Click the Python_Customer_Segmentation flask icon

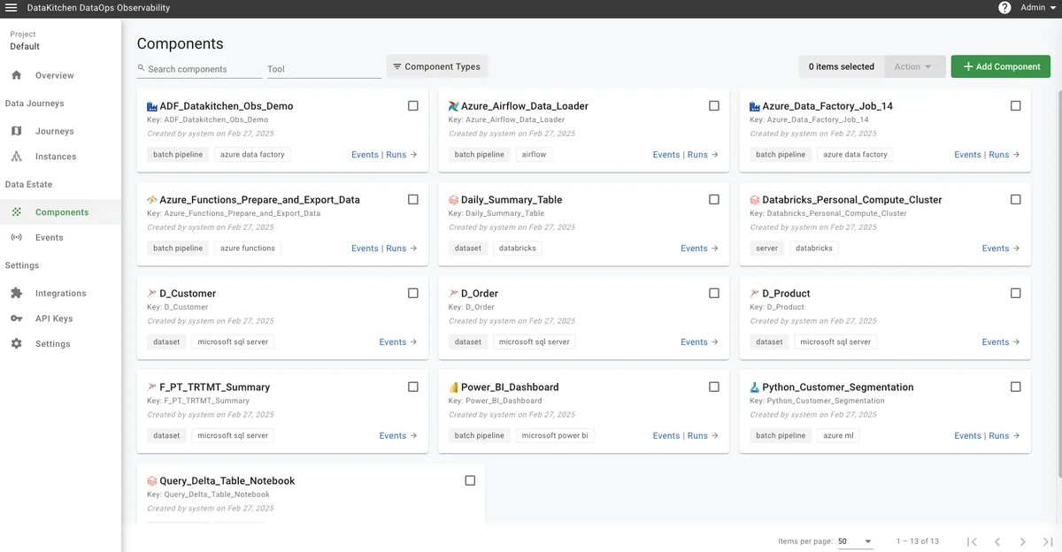tap(755, 387)
